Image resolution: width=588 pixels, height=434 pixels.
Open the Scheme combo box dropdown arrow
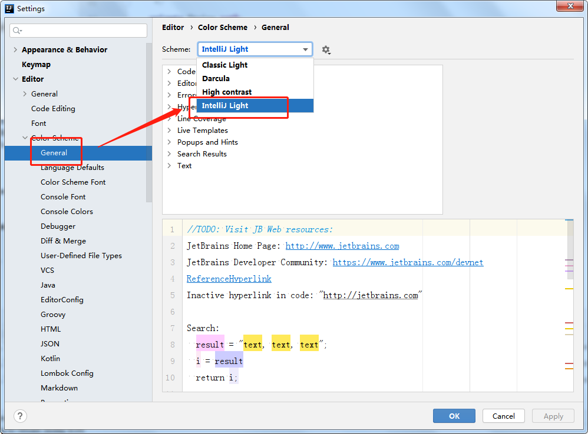point(306,49)
